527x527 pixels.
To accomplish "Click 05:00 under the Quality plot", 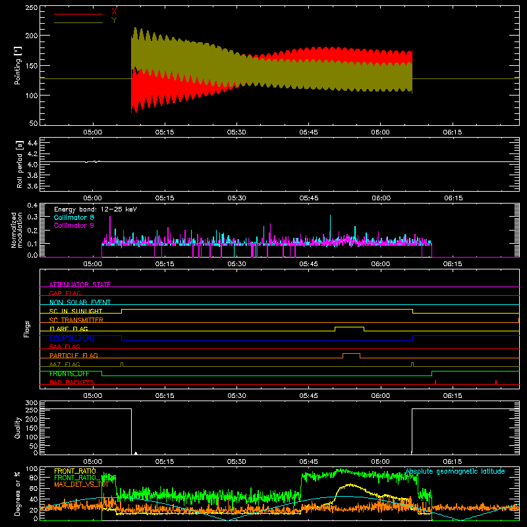I will tap(93, 462).
